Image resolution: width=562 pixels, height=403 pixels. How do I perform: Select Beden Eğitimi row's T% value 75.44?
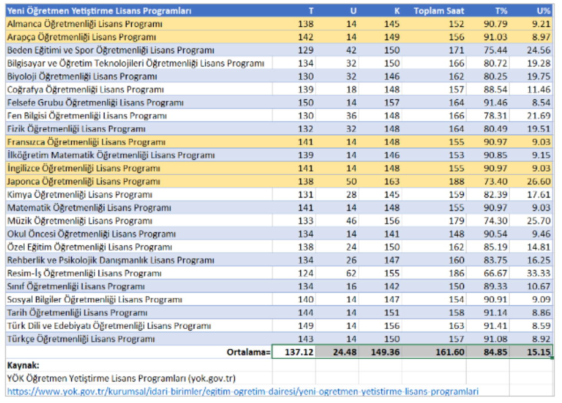coord(495,51)
